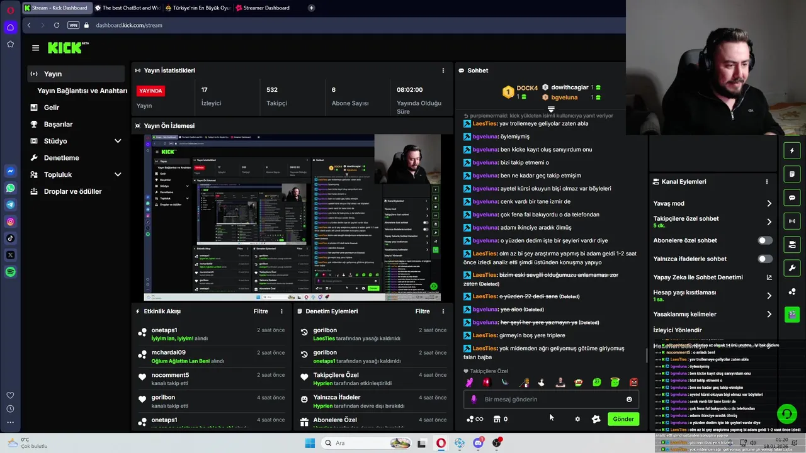Click the Gönder button
806x453 pixels.
click(623, 419)
